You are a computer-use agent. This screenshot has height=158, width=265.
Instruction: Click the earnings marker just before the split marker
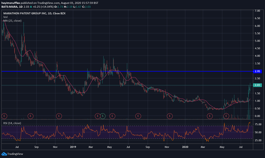pos(98,116)
